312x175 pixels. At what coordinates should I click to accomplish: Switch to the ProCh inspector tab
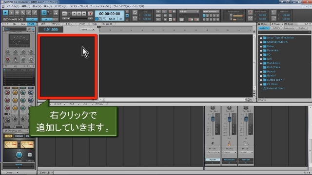[31, 24]
